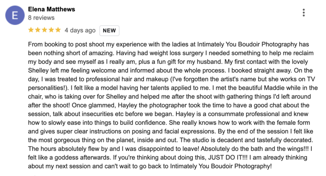Select the fifth gold rating star

pyautogui.click(x=58, y=30)
